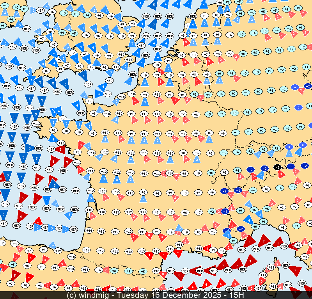
Task: Select the dark blue -1 temperature oval
Action: pyautogui.click(x=238, y=190)
